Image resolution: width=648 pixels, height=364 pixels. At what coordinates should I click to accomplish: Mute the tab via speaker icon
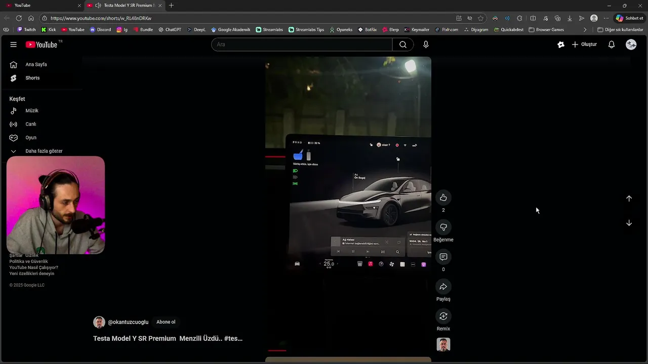(x=98, y=5)
